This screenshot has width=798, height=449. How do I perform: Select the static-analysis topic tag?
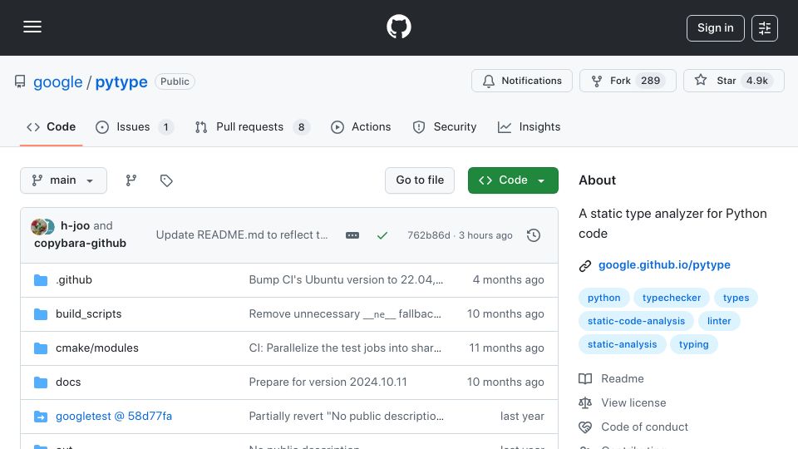[623, 344]
